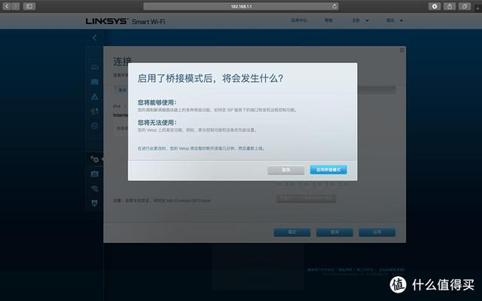The image size is (482, 301).
Task: Open the 应用中心 header menu
Action: pos(300,22)
